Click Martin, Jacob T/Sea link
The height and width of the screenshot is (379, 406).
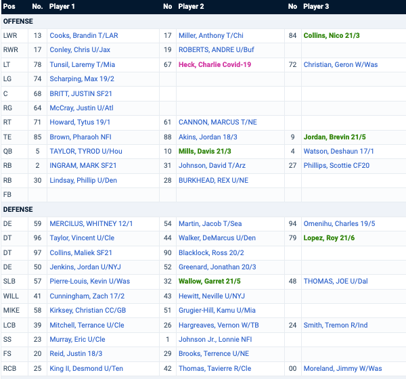click(210, 223)
